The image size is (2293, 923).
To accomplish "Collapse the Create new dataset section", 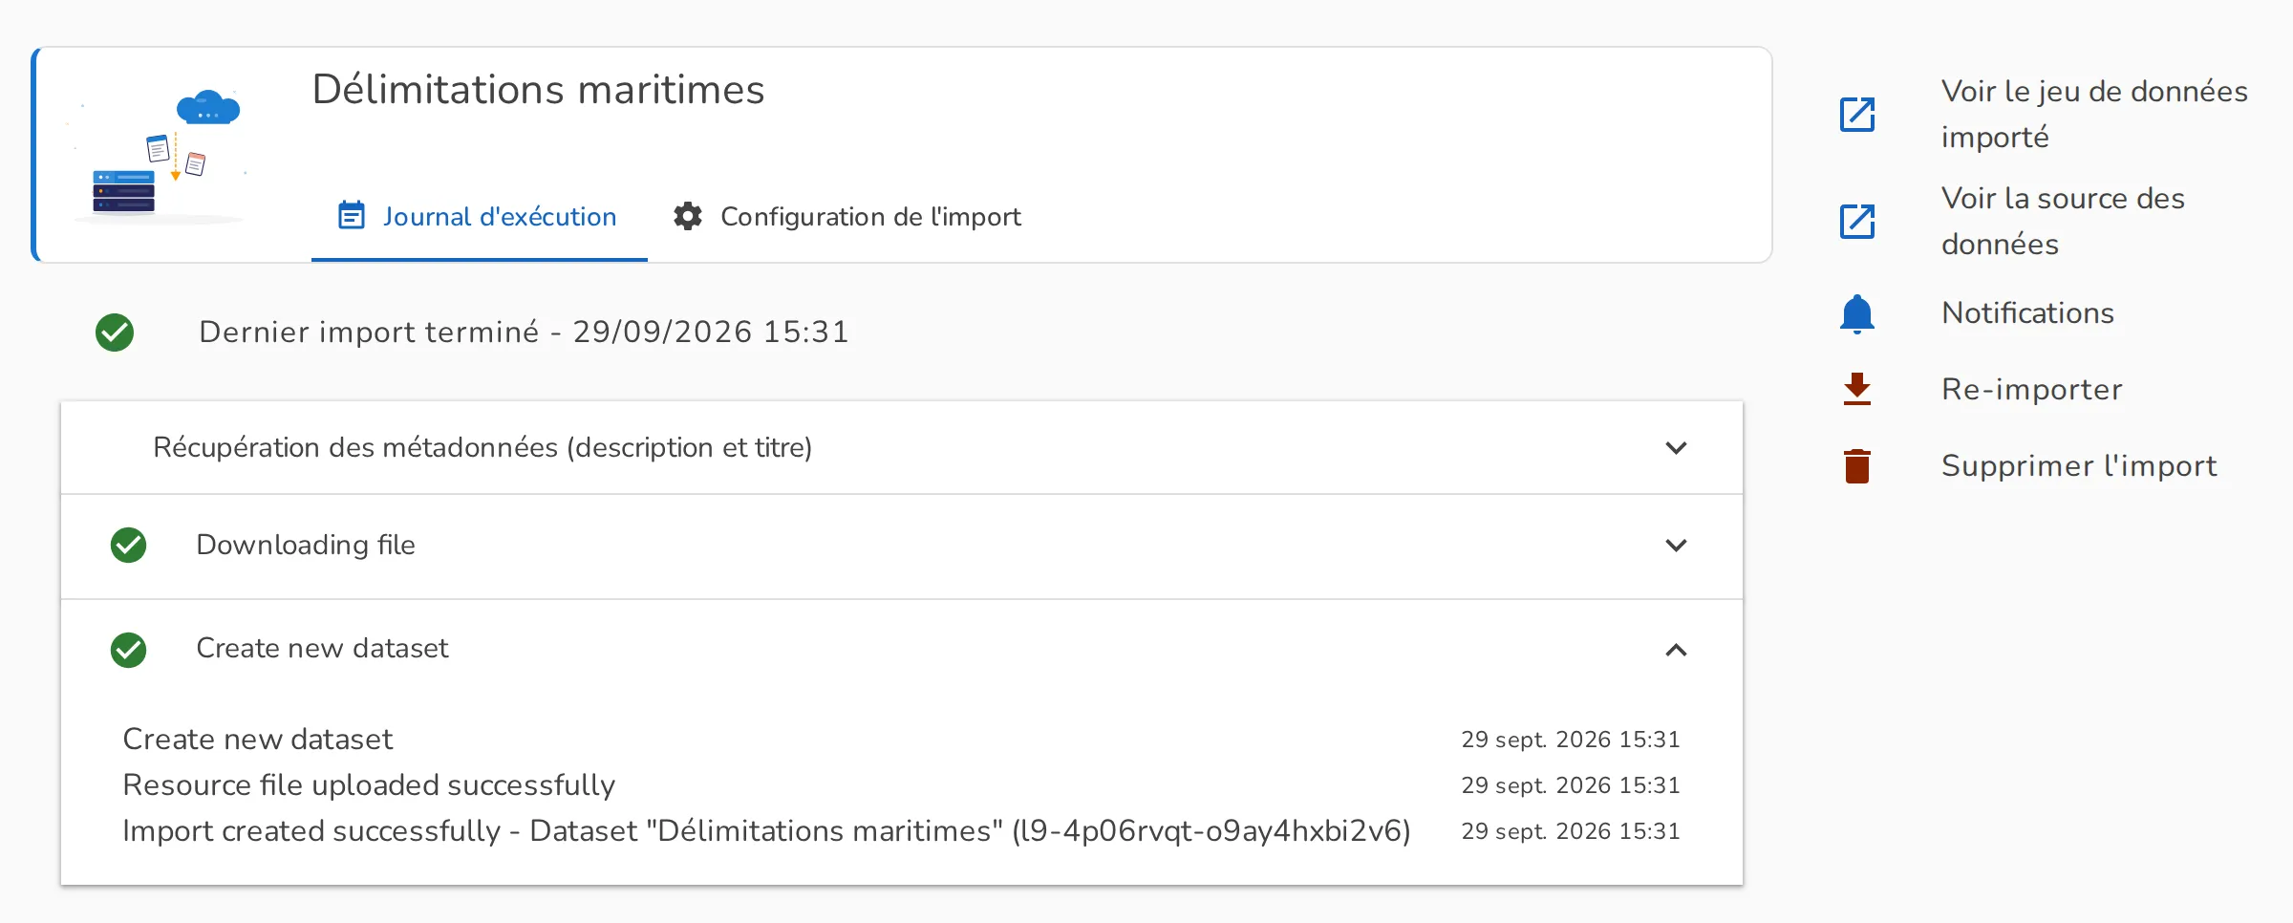I will tap(1676, 650).
